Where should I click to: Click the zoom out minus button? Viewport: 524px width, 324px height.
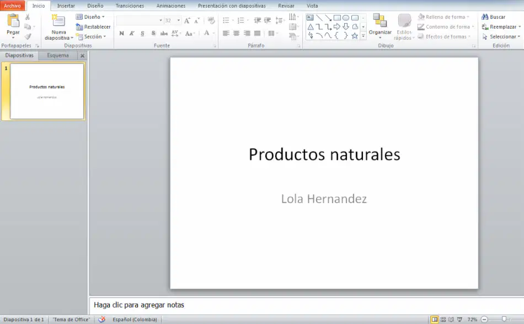point(484,320)
